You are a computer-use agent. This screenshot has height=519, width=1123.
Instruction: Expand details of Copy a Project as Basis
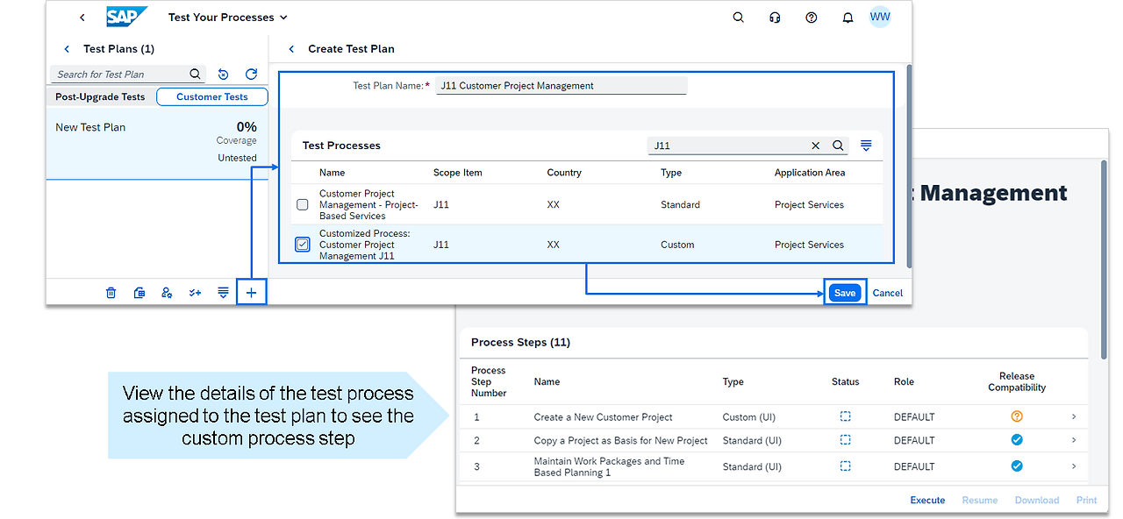pyautogui.click(x=1074, y=440)
